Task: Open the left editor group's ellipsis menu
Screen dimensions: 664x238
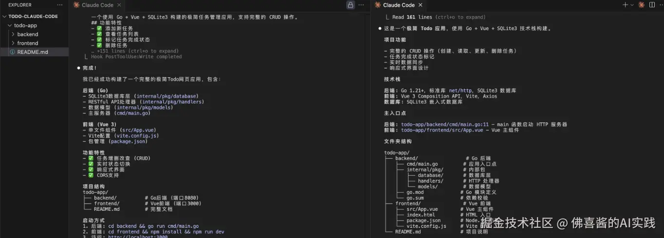Action: click(x=361, y=5)
